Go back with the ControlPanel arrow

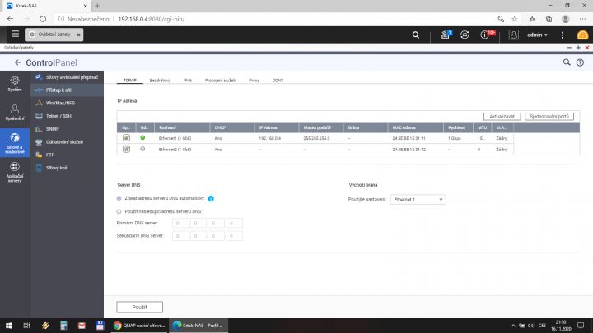17,62
